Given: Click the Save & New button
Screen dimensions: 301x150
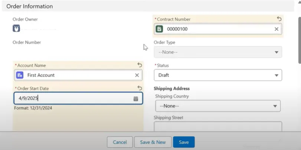Looking at the screenshot, I should [x=153, y=142].
